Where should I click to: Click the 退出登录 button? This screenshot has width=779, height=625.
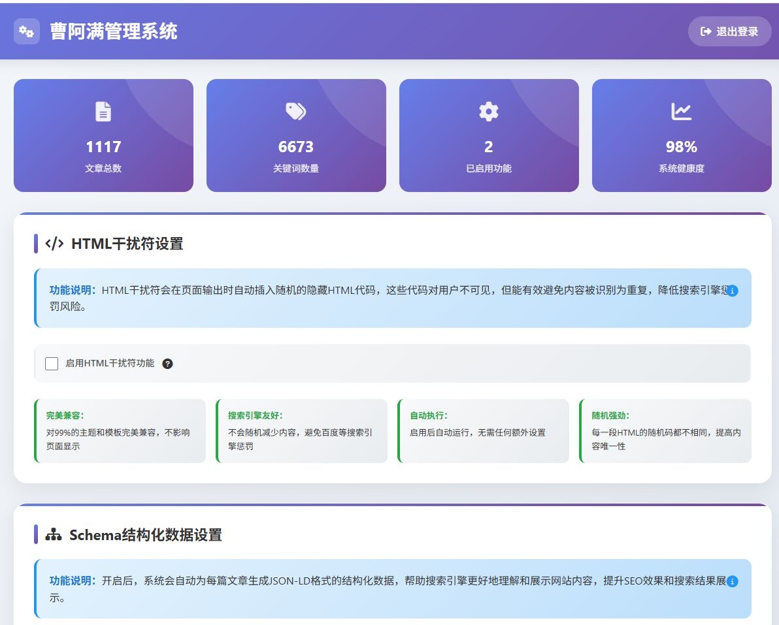[x=729, y=31]
